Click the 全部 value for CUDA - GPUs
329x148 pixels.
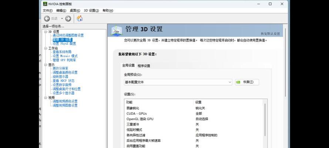[199, 114]
